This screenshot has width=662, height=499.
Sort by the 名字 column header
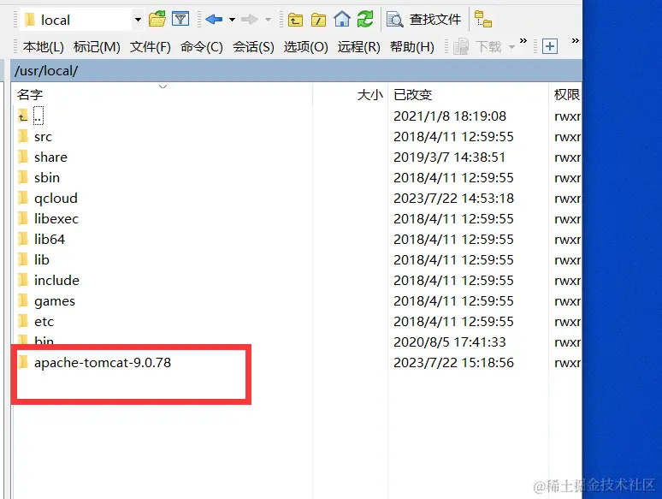click(163, 95)
